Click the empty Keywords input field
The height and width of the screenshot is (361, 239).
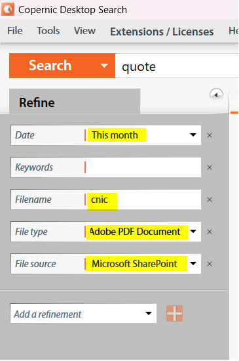coord(143,167)
